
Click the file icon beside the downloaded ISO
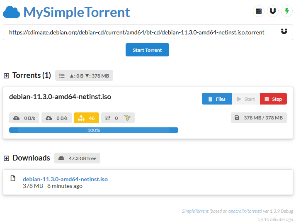(13, 178)
